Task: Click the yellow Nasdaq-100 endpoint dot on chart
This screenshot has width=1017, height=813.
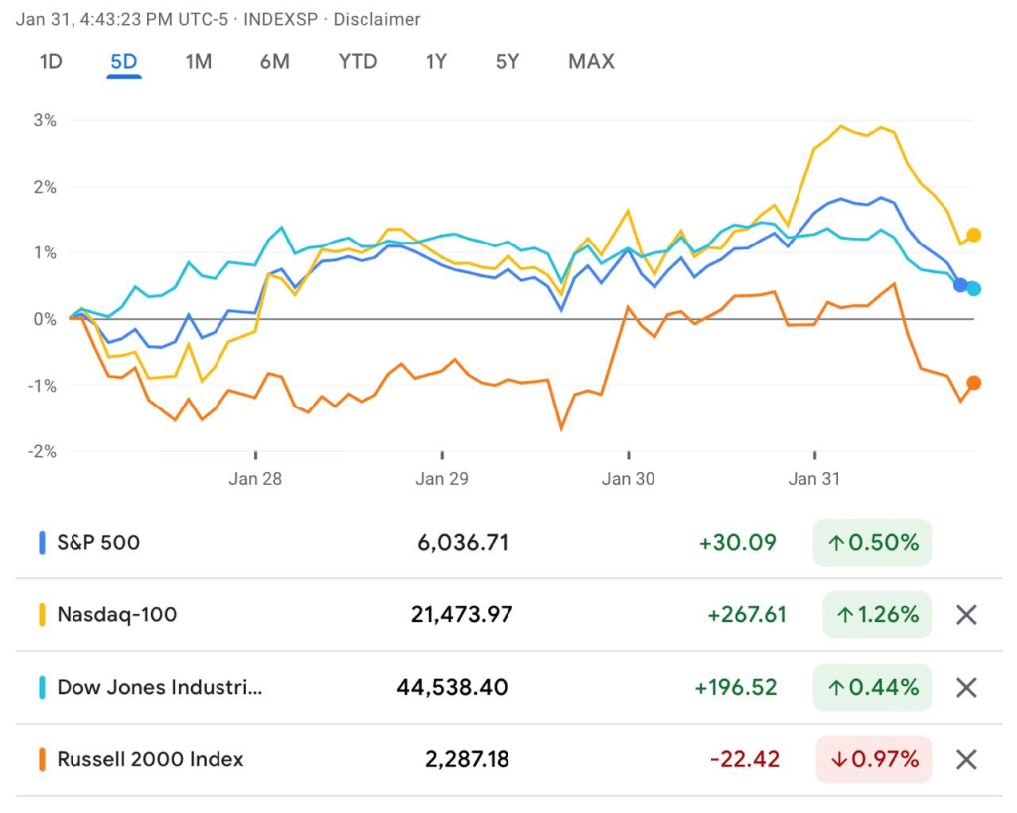Action: click(974, 236)
